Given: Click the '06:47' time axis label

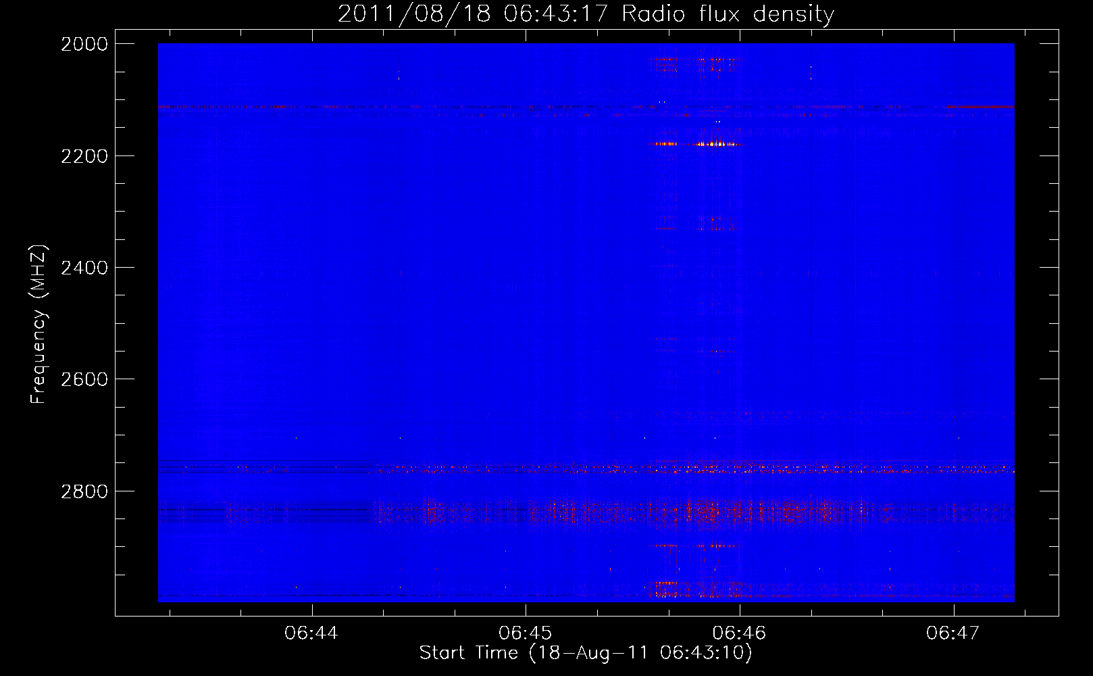Looking at the screenshot, I should point(952,633).
